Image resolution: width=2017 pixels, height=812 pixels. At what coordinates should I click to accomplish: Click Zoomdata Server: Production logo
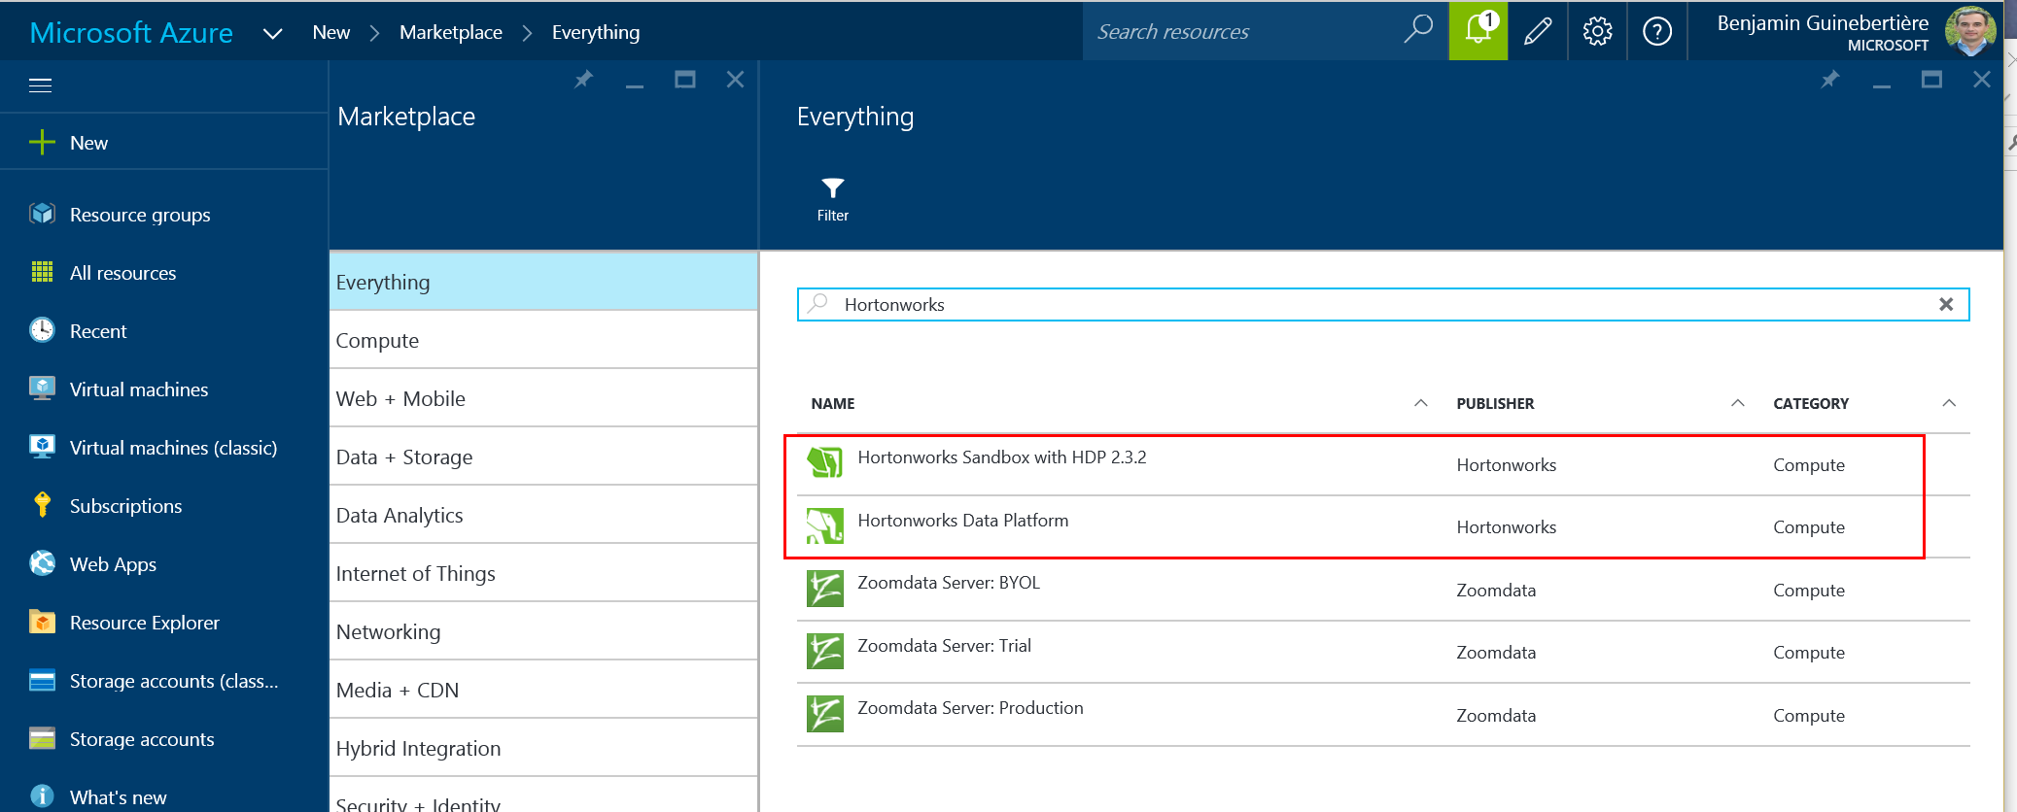tap(824, 714)
